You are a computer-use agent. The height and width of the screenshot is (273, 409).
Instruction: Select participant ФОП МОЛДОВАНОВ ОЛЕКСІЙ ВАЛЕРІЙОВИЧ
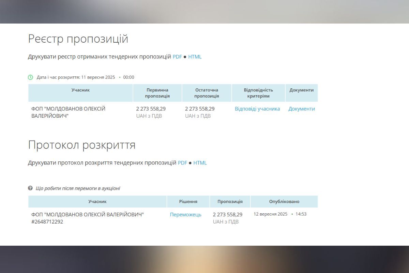[67, 112]
